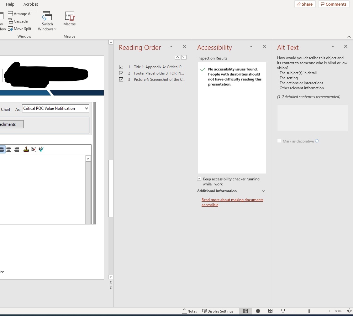Click the center align icon in slide

[x=9, y=149]
